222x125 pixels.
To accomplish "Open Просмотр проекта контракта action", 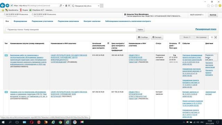I will point(209,73).
